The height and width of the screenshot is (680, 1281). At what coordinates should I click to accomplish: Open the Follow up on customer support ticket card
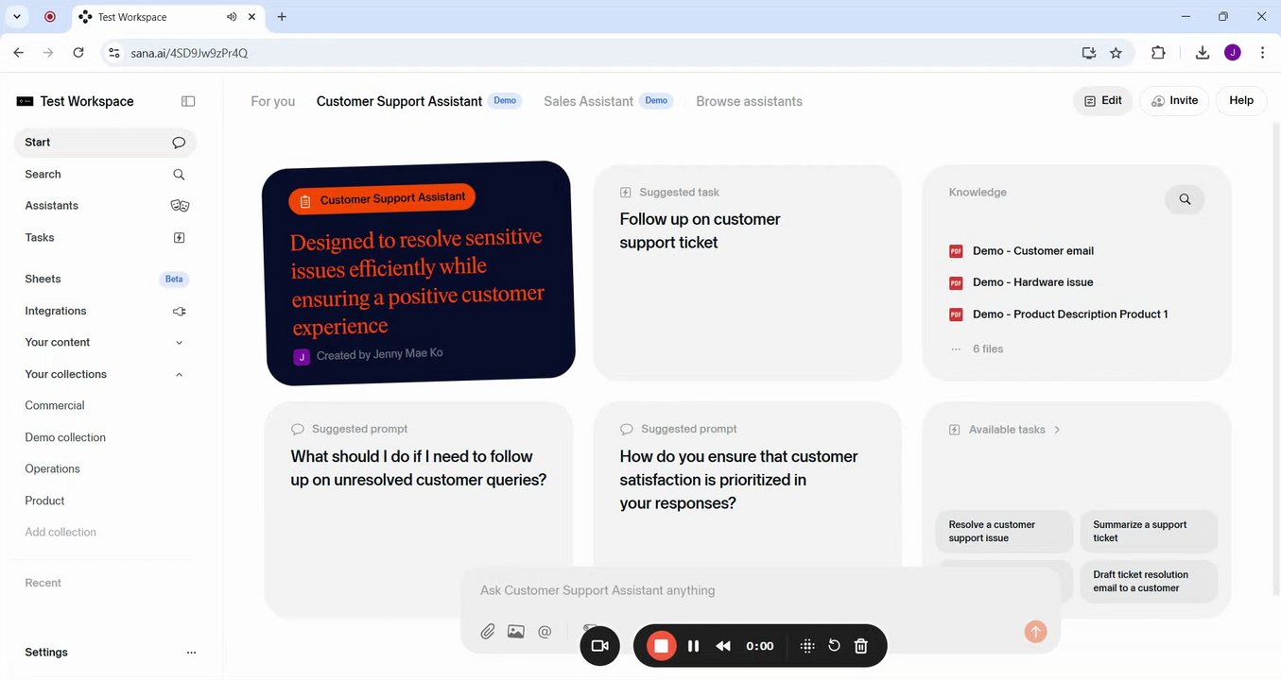tap(747, 273)
